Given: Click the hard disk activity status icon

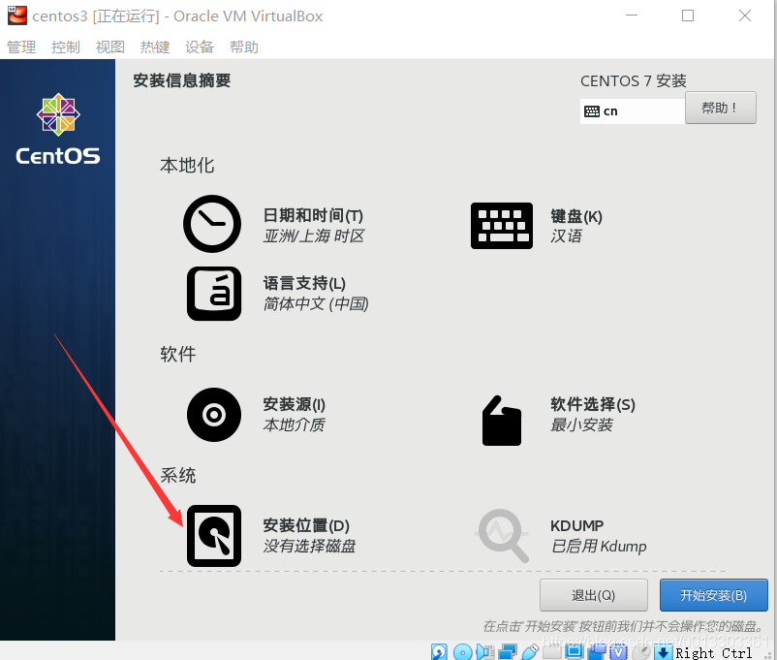Looking at the screenshot, I should [x=439, y=651].
